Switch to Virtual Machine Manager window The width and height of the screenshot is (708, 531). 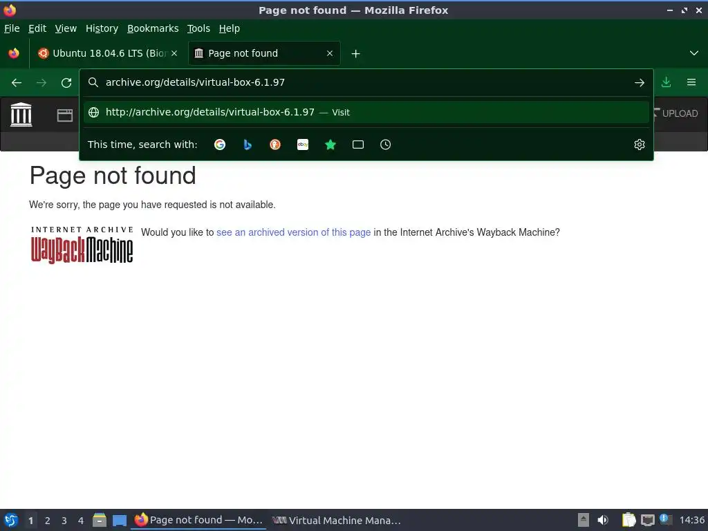tap(337, 521)
